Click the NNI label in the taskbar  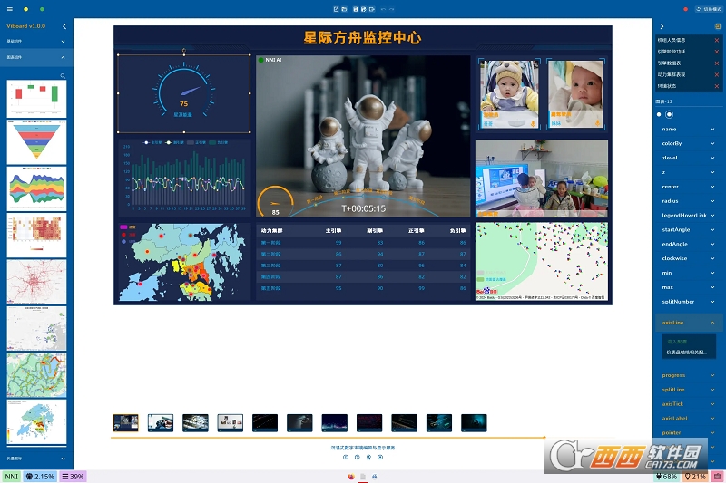point(12,477)
